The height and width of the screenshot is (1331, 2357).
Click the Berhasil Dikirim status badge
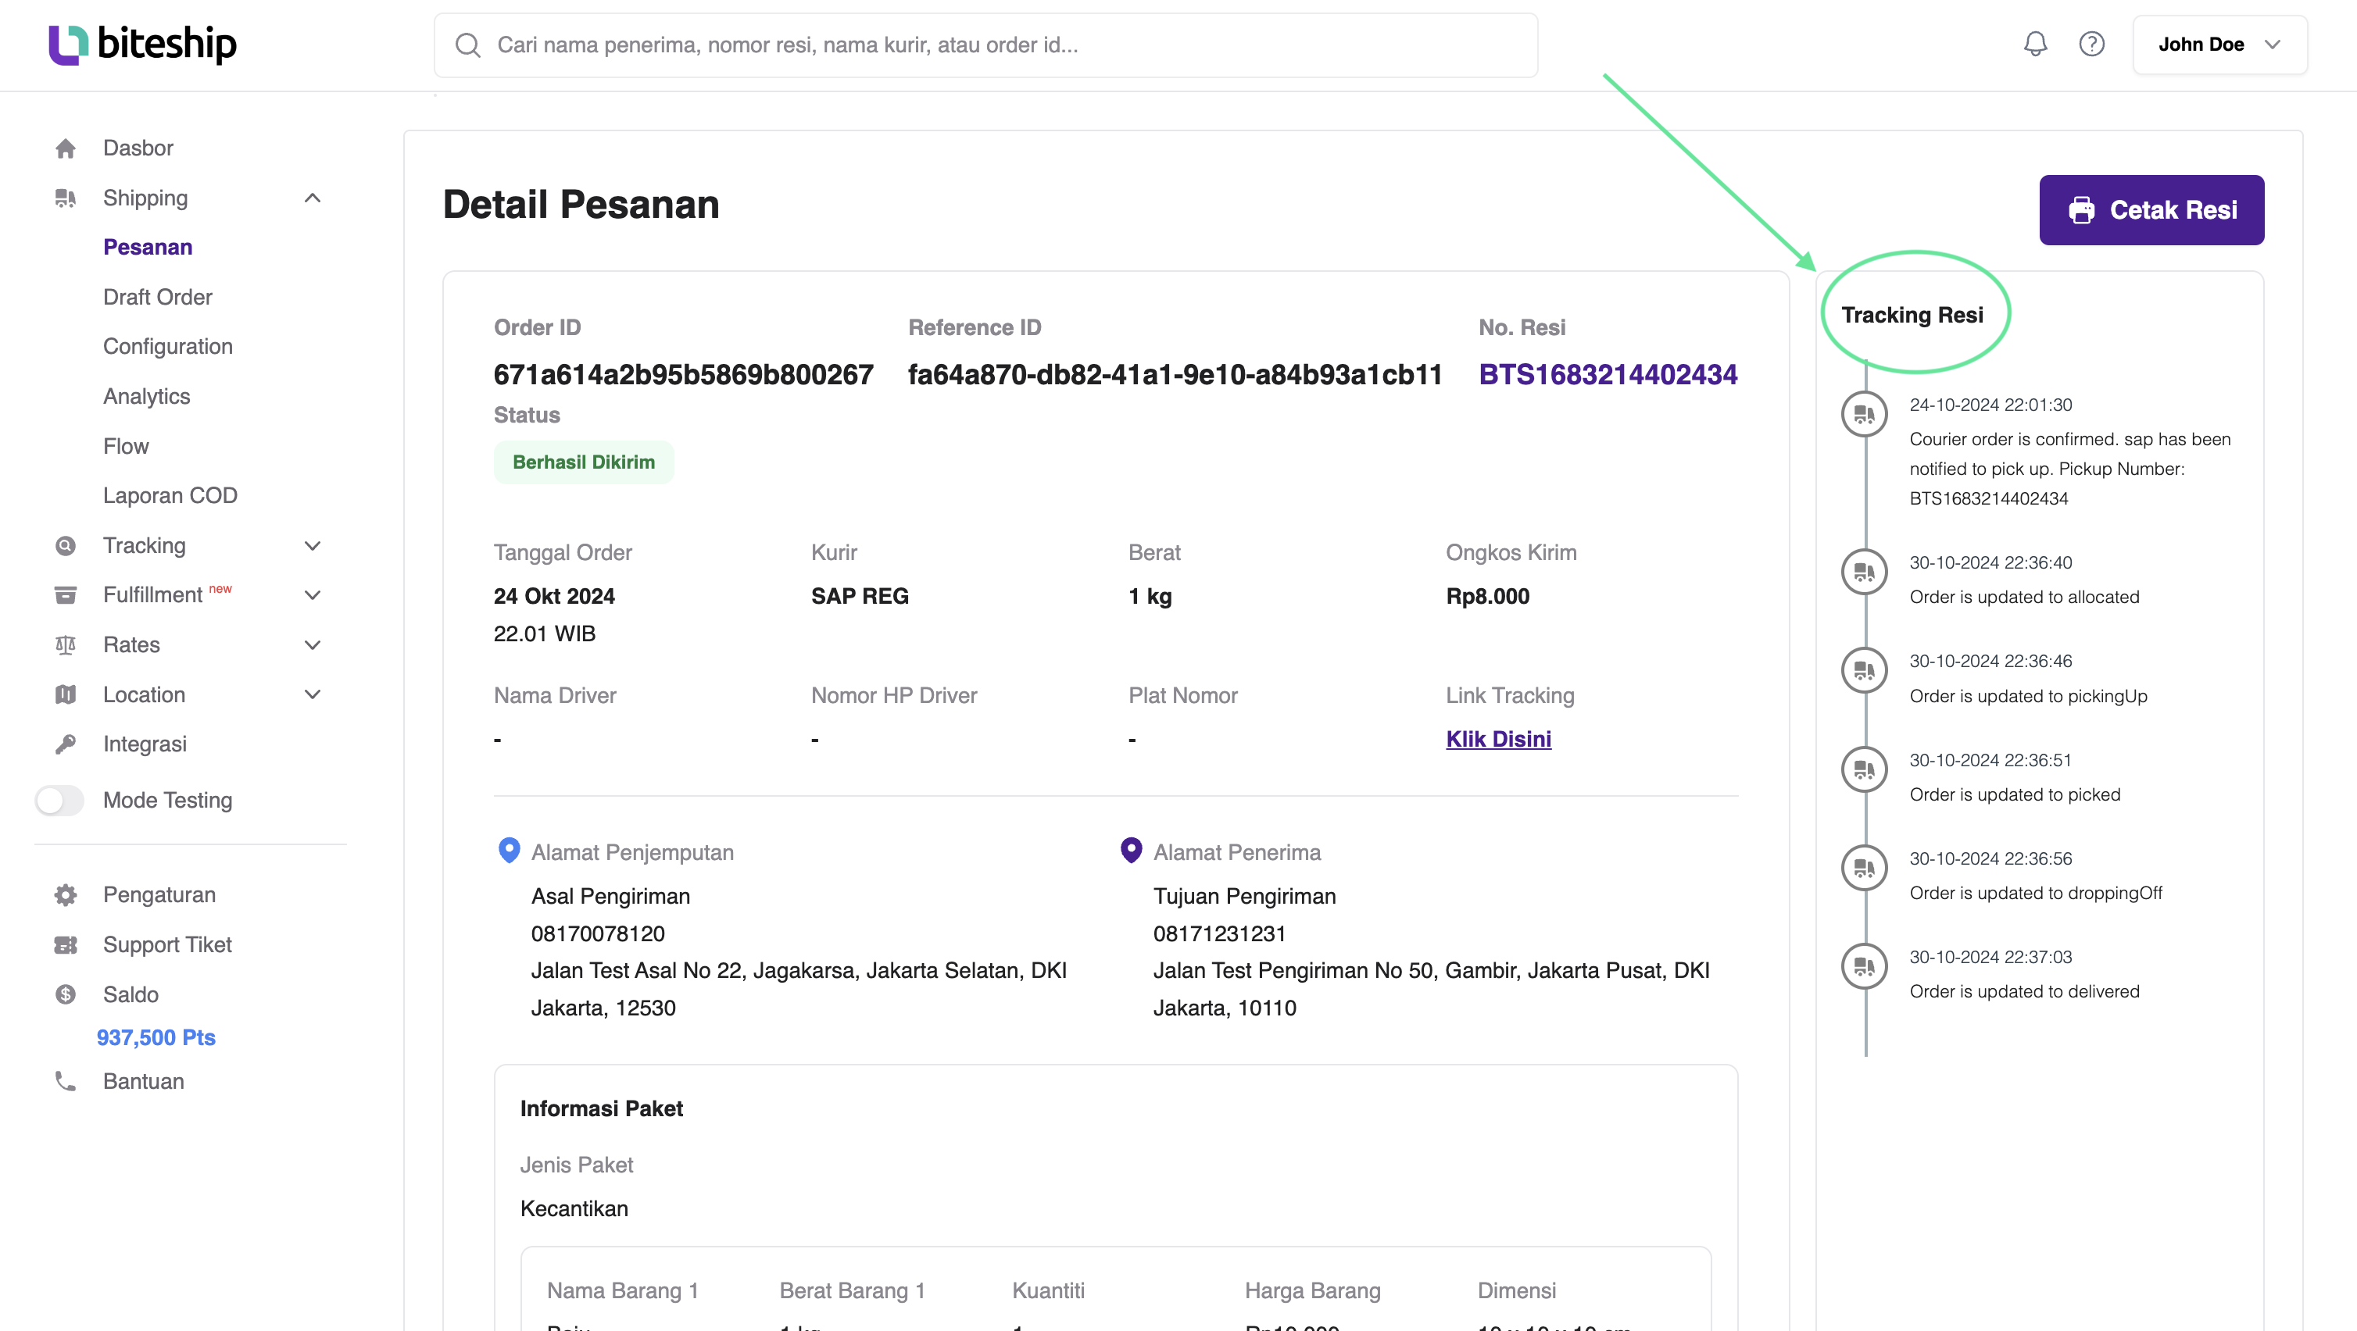(x=584, y=462)
